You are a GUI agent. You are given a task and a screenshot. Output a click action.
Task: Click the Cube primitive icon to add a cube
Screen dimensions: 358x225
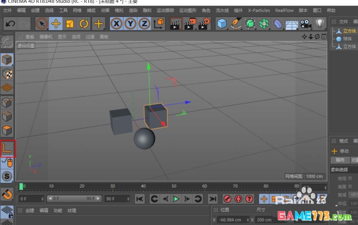[222, 24]
